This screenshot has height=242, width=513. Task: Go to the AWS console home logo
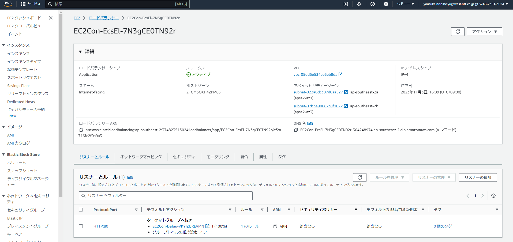tap(8, 4)
